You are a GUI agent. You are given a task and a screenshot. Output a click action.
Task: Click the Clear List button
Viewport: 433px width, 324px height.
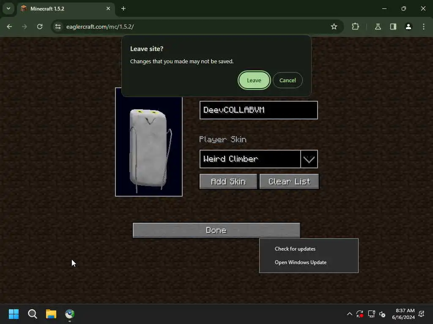coord(289,181)
